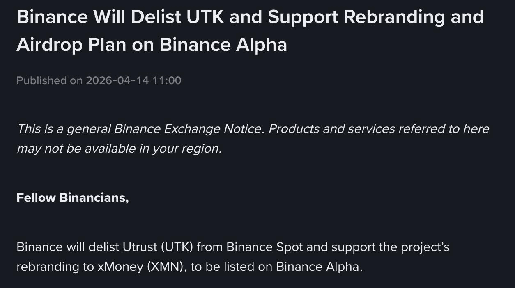This screenshot has height=288, width=515.
Task: Click "Binance Spot" in the body paragraph
Action: tap(264, 247)
